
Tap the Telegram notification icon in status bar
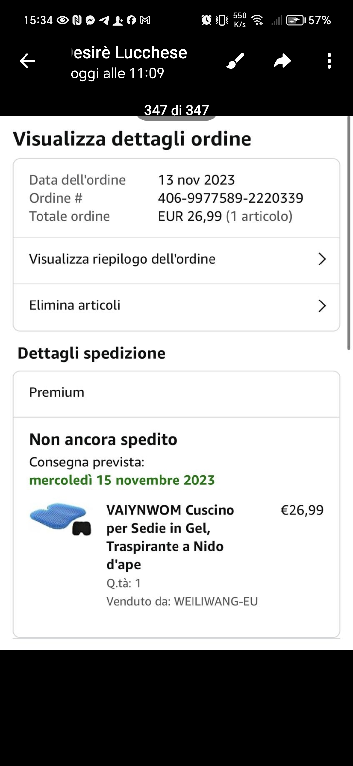[x=104, y=20]
